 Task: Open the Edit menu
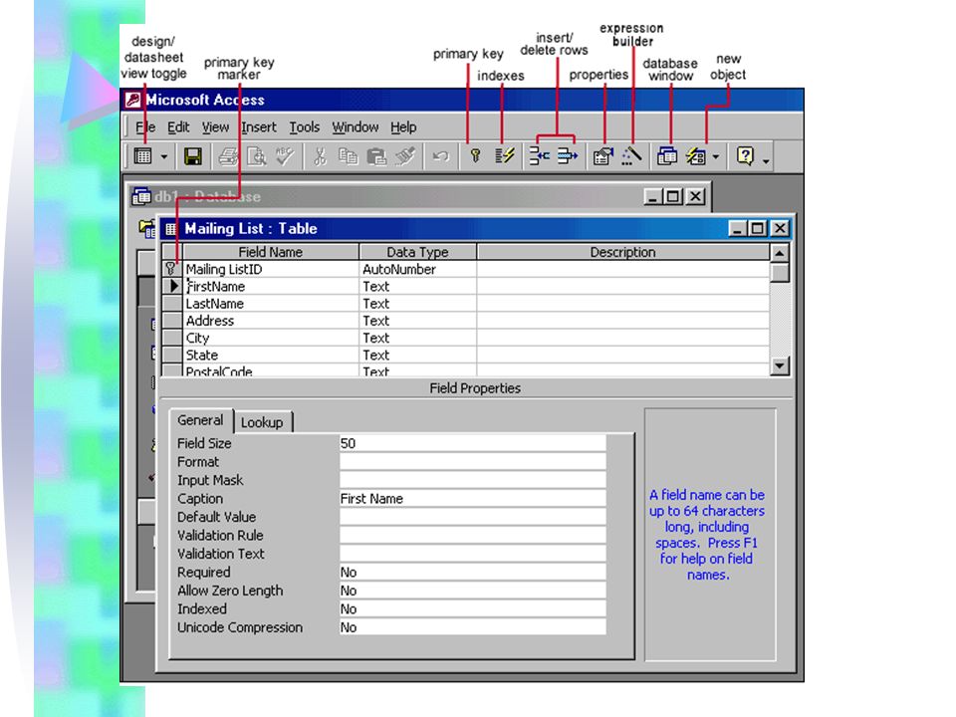[x=178, y=127]
